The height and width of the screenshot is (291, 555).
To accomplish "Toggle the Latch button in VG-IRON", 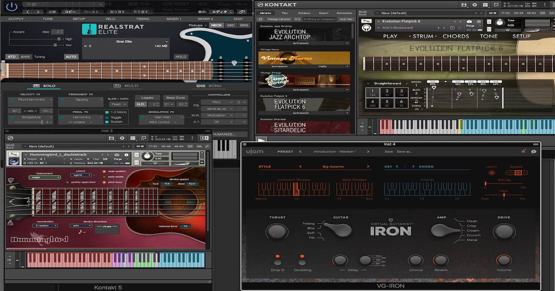I will pyautogui.click(x=492, y=173).
